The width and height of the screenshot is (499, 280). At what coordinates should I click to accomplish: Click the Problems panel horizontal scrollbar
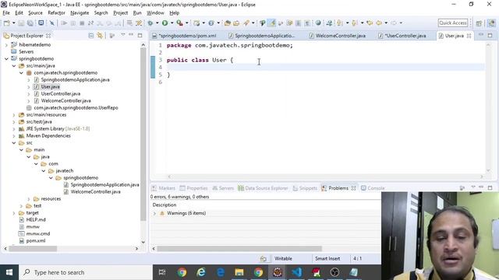[239, 249]
